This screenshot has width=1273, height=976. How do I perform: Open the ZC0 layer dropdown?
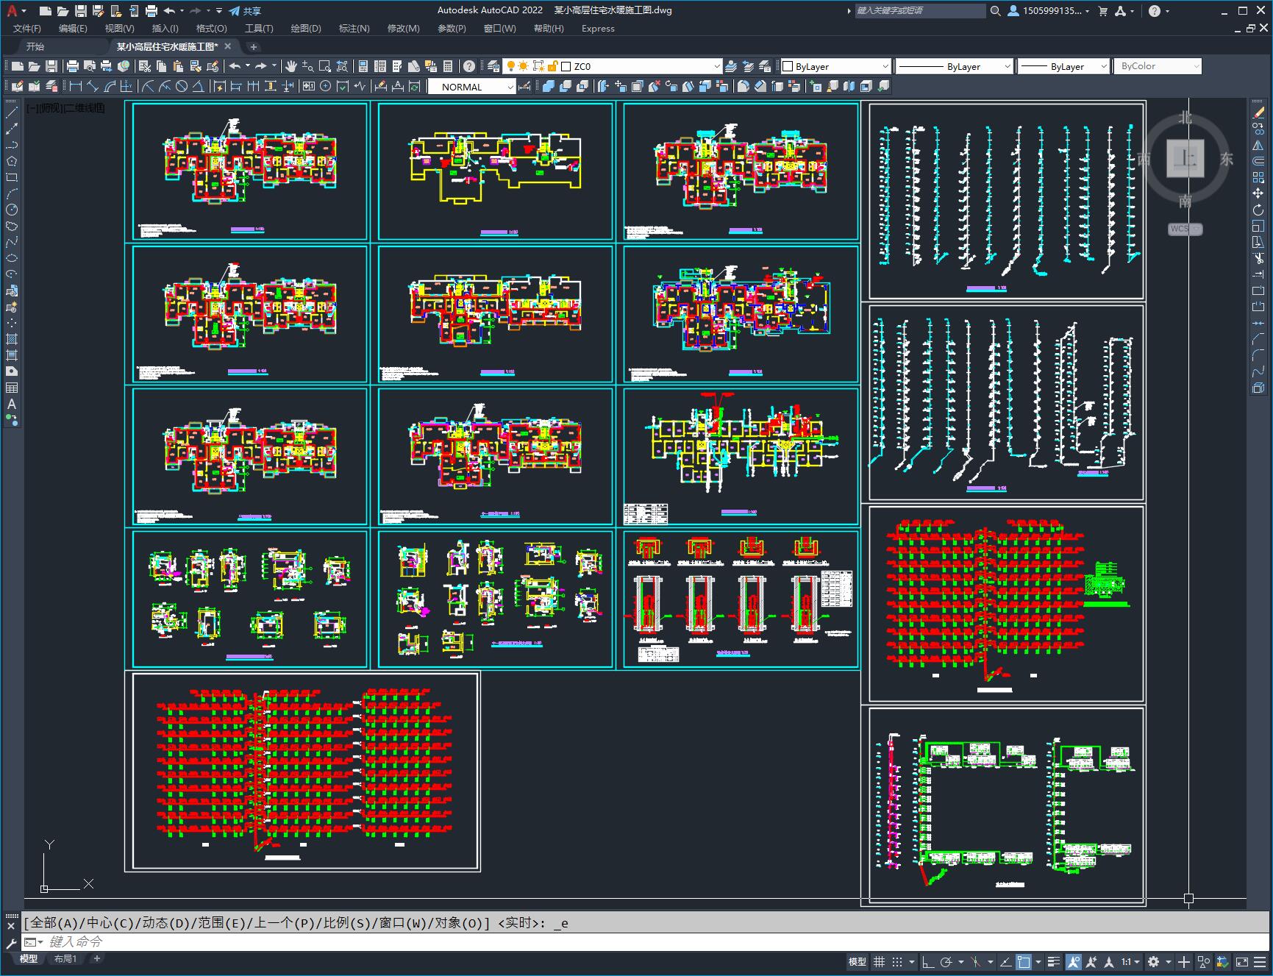(641, 66)
